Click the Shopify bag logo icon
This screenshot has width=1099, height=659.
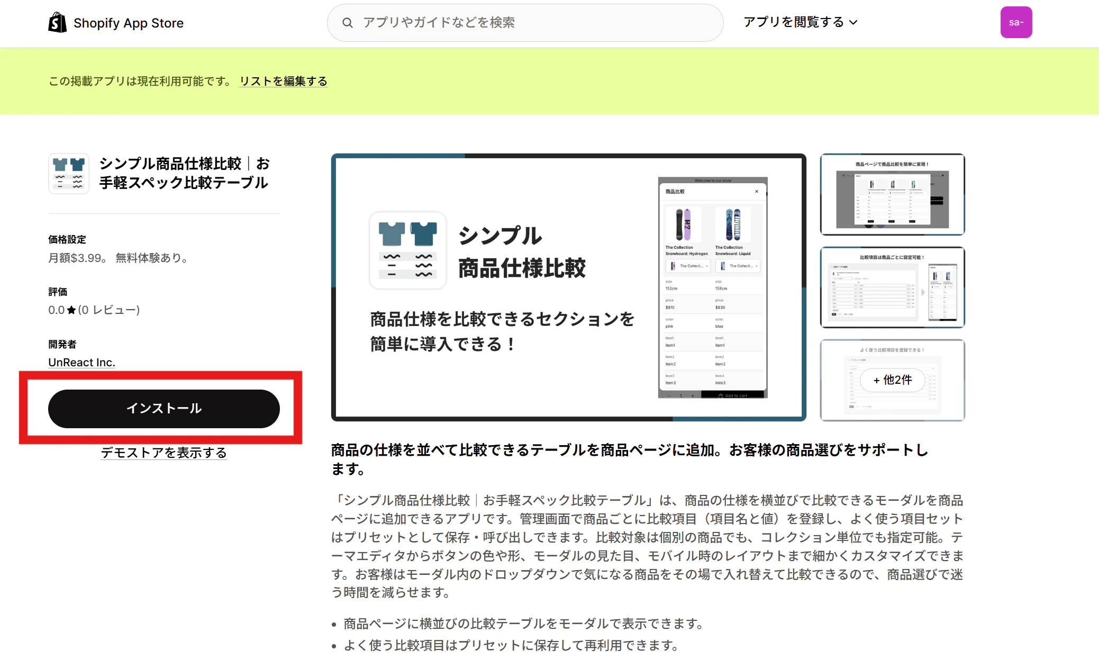[x=57, y=23]
